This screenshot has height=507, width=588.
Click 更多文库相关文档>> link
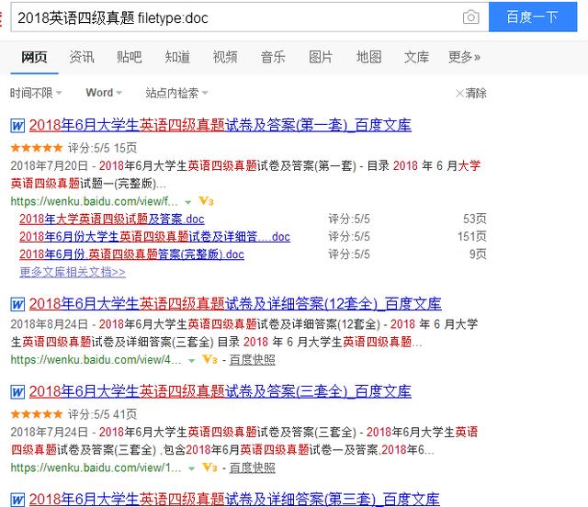click(x=73, y=272)
